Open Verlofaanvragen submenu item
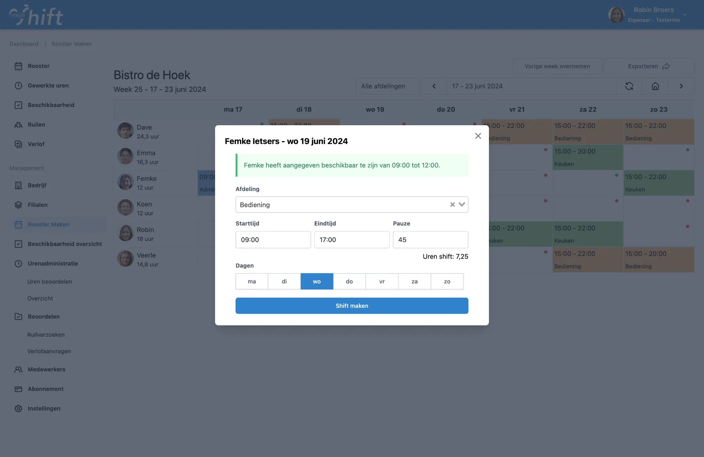The height and width of the screenshot is (457, 704). (x=49, y=351)
